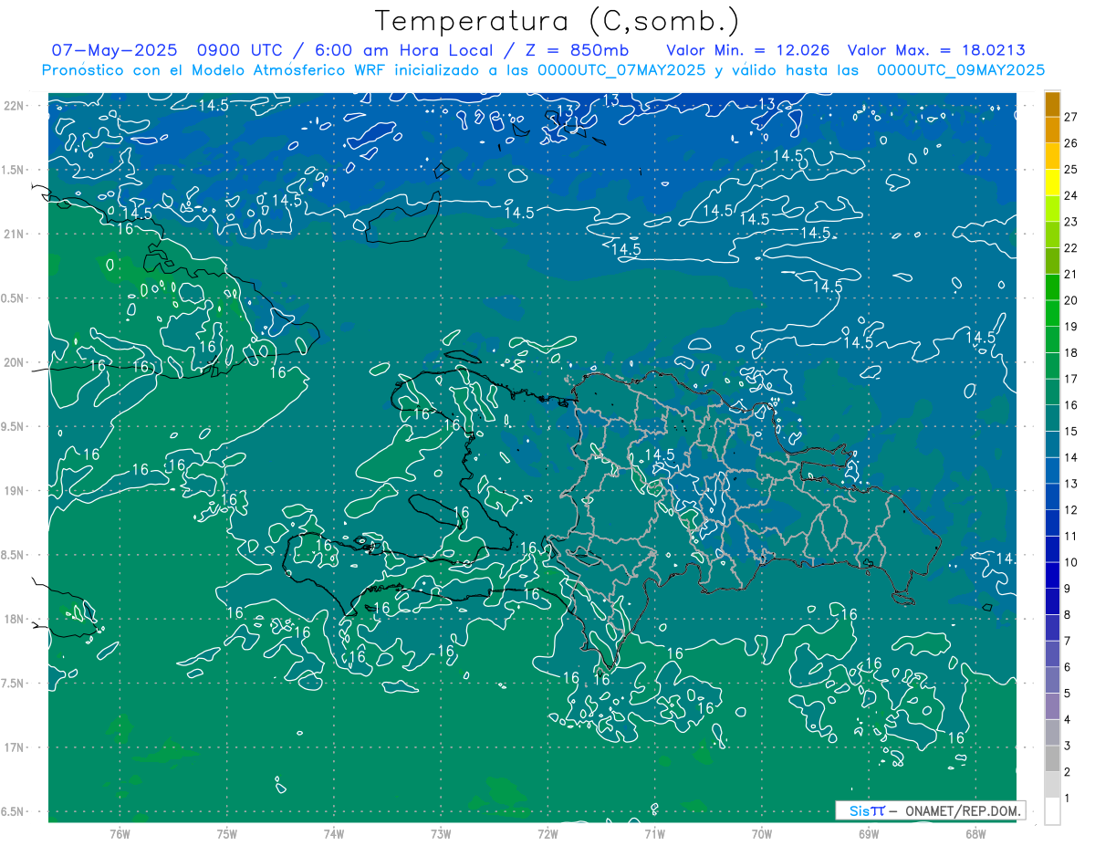Select valid-until time "0000UTC_09MAY2025"

tap(960, 70)
